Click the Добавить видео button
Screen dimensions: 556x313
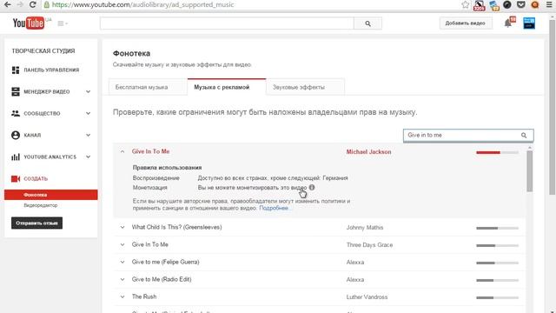(466, 23)
